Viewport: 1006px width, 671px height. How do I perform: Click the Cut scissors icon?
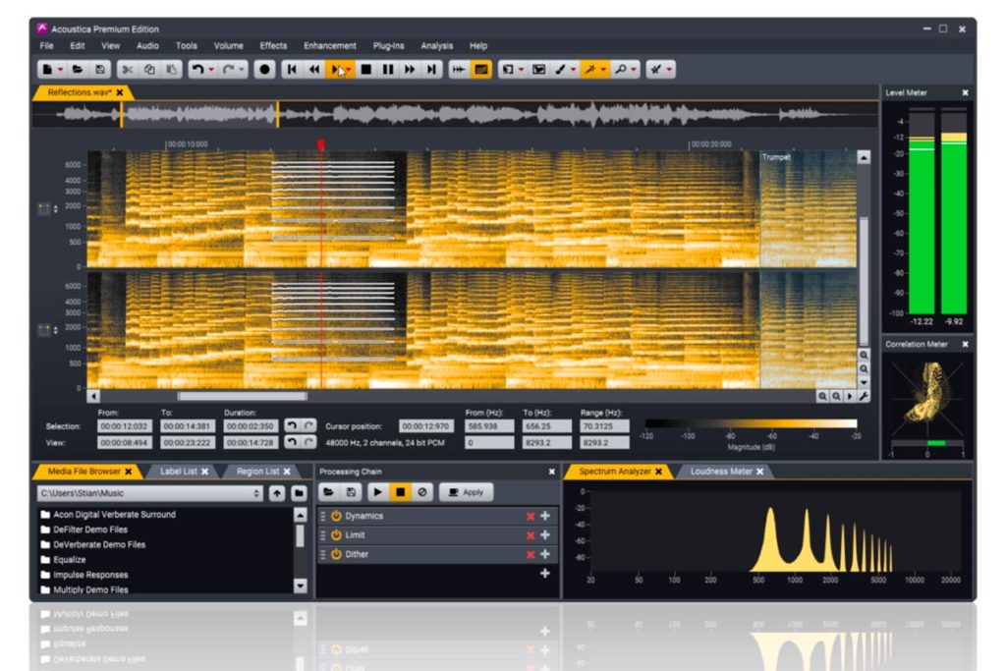[127, 70]
